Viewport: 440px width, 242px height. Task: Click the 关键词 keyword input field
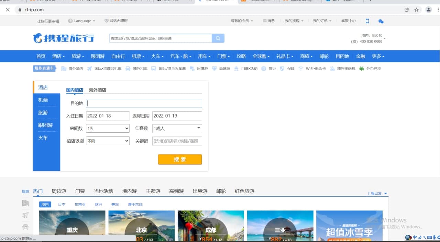pos(177,141)
